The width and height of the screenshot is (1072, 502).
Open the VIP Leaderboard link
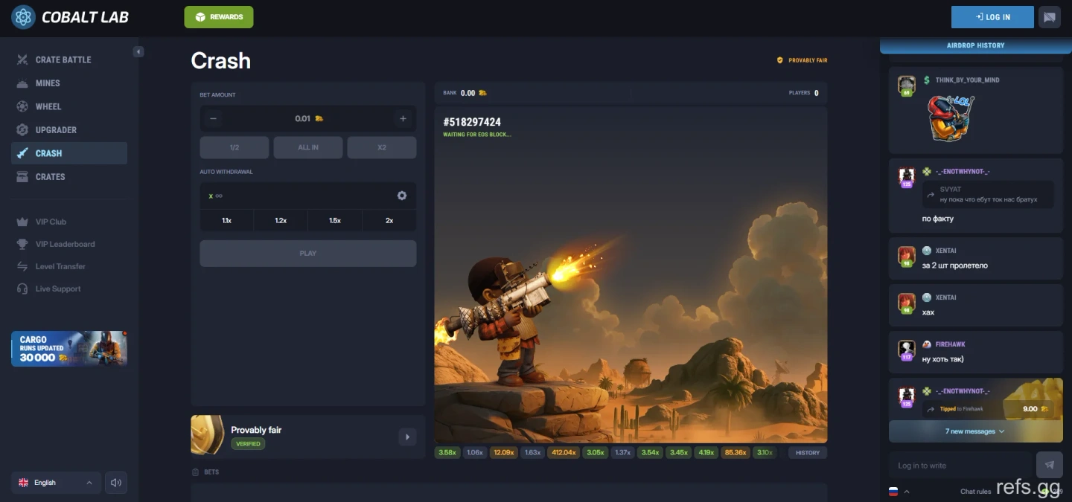click(65, 244)
